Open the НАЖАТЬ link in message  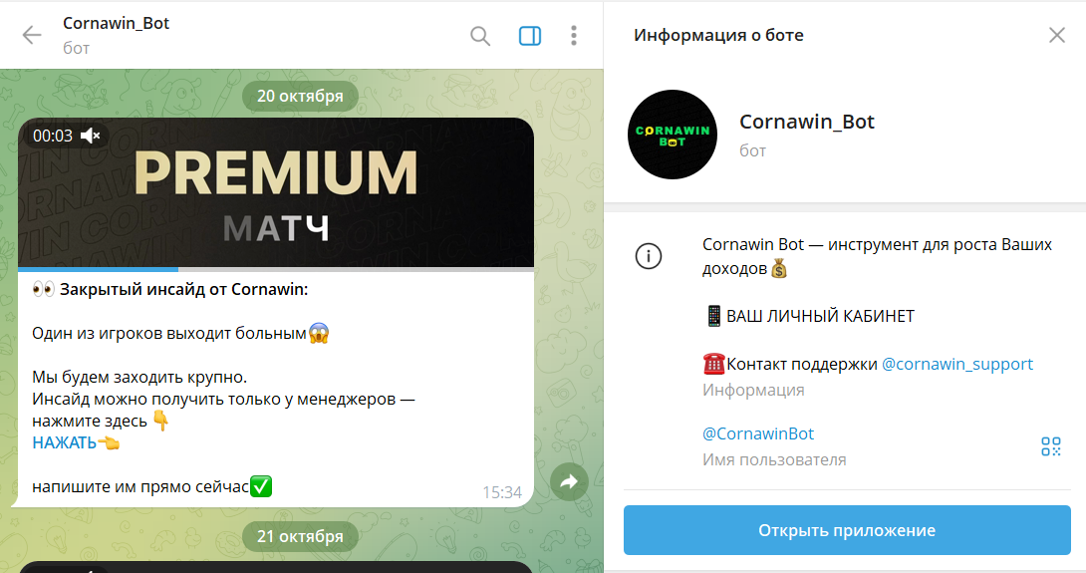(65, 442)
